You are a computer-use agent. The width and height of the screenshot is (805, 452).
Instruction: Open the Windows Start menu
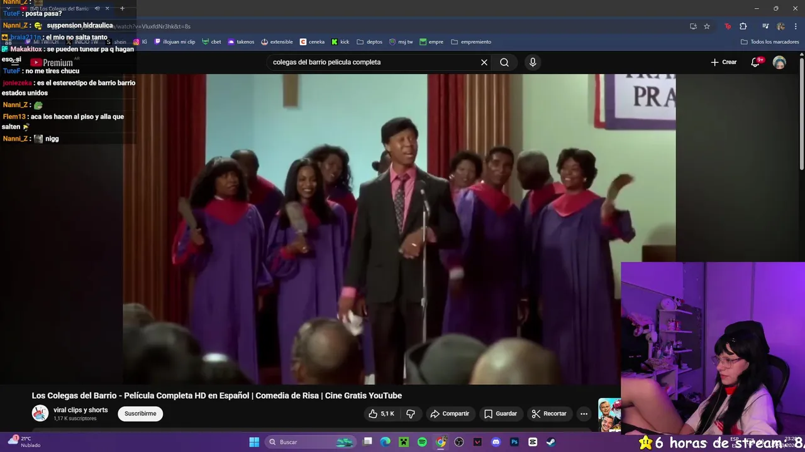pos(254,442)
